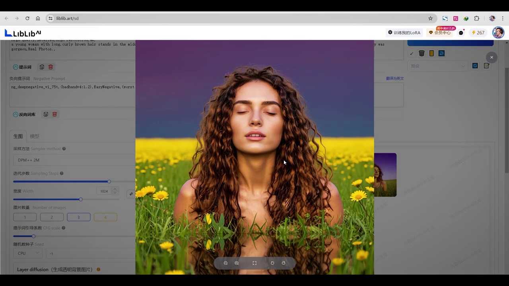Delete prompt with 提示词 trash icon
The width and height of the screenshot is (509, 286).
[51, 67]
